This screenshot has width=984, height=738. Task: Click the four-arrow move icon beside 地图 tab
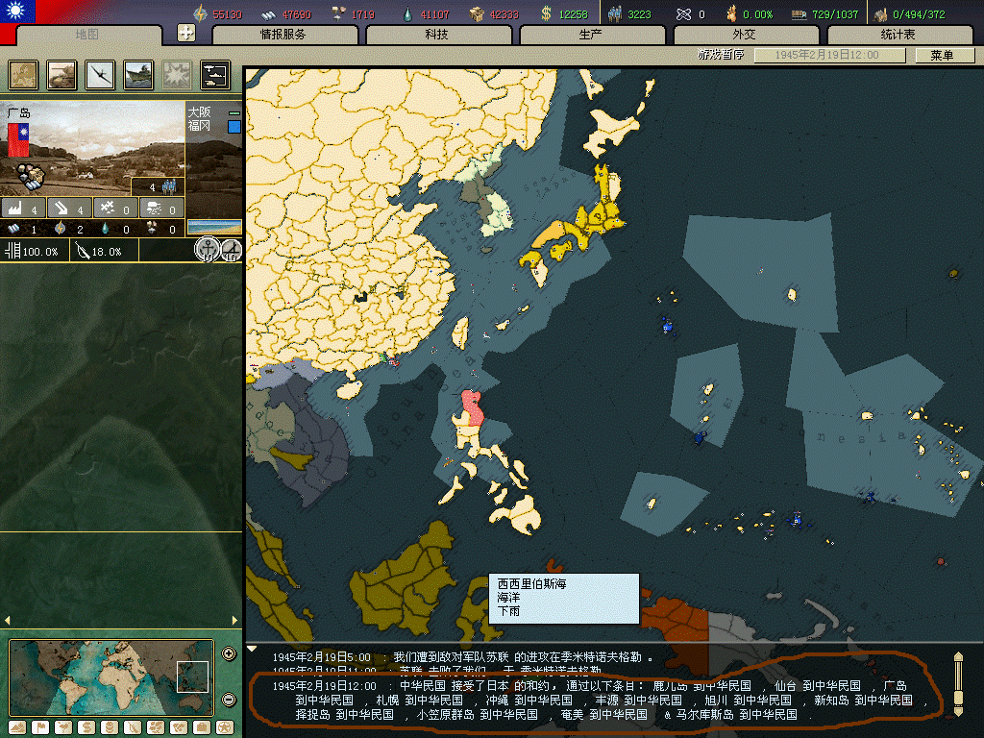pyautogui.click(x=187, y=33)
